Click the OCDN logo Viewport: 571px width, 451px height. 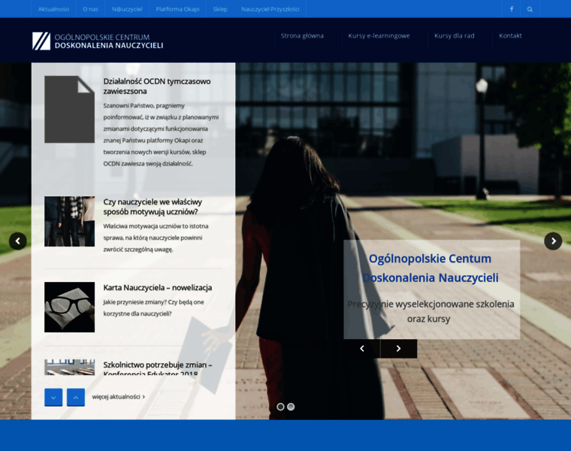click(x=98, y=41)
